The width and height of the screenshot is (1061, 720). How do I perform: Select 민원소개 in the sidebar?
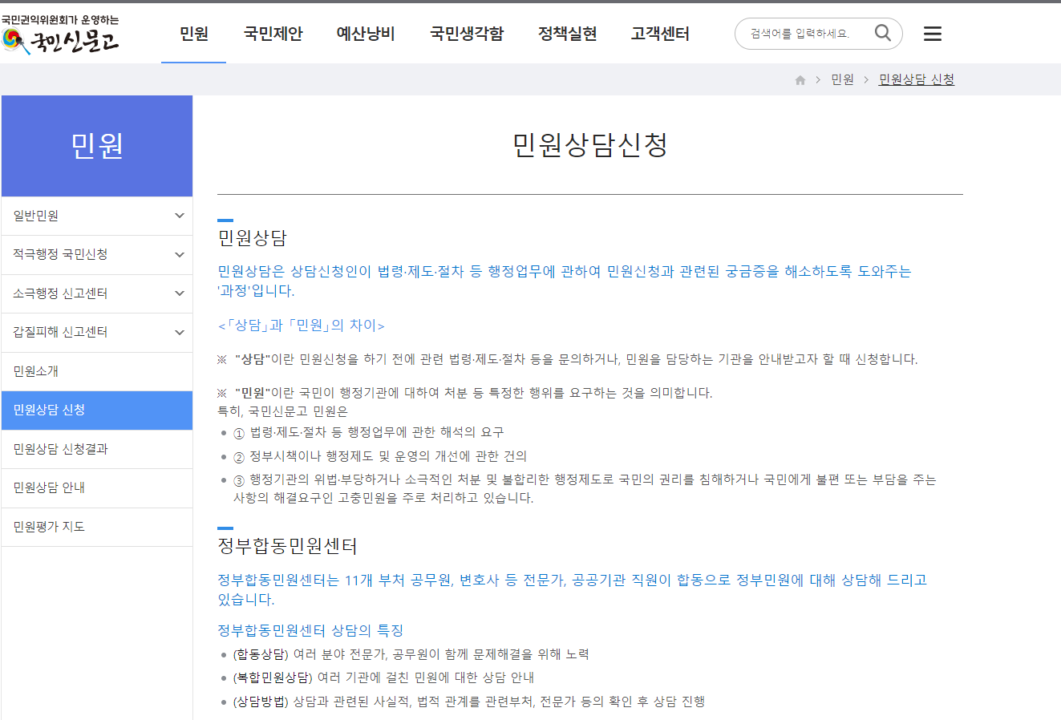(x=96, y=371)
